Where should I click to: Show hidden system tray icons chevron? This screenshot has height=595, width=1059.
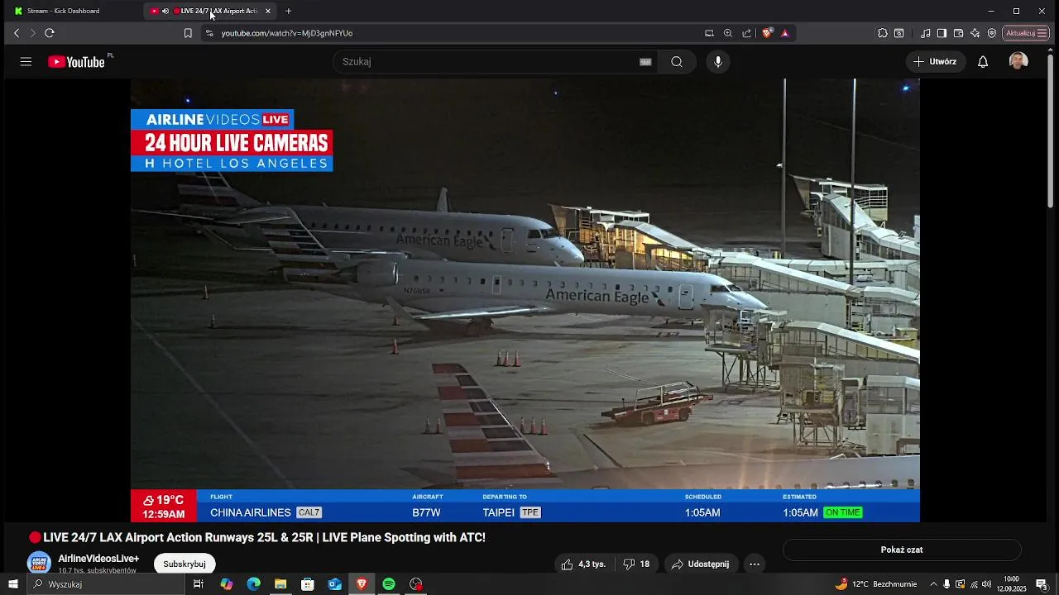(x=934, y=584)
